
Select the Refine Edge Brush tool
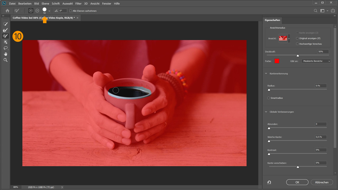pos(5,30)
